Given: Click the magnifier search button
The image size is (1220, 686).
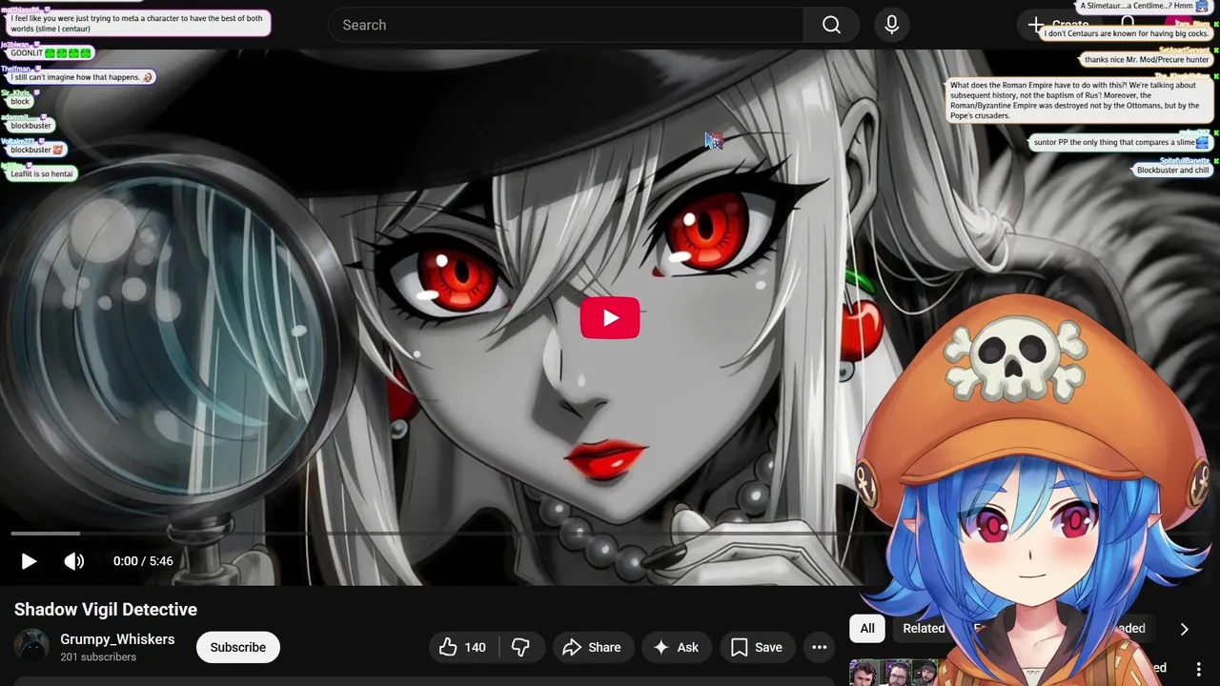Looking at the screenshot, I should (x=831, y=25).
